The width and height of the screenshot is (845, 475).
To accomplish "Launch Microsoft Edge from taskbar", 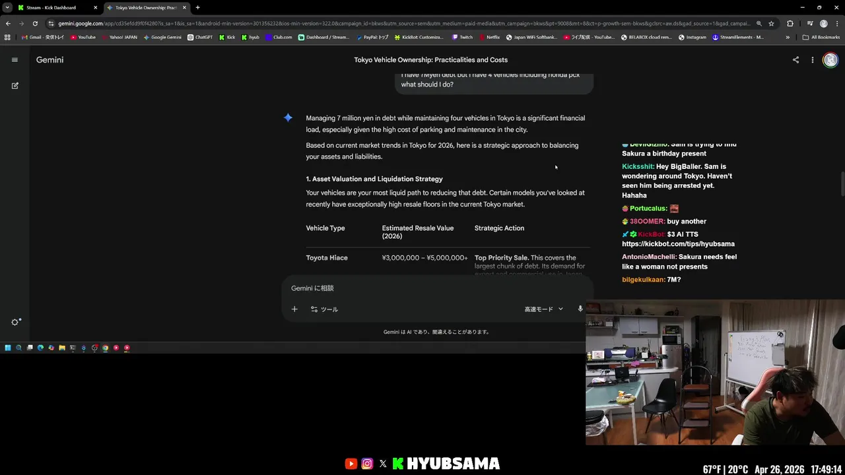I will [x=40, y=348].
